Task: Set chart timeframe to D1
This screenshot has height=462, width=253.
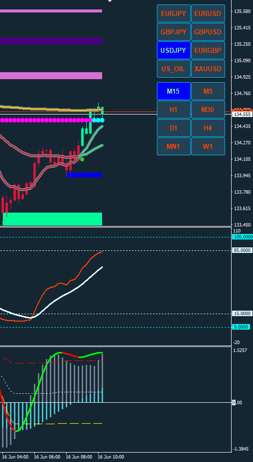Action: [x=173, y=128]
